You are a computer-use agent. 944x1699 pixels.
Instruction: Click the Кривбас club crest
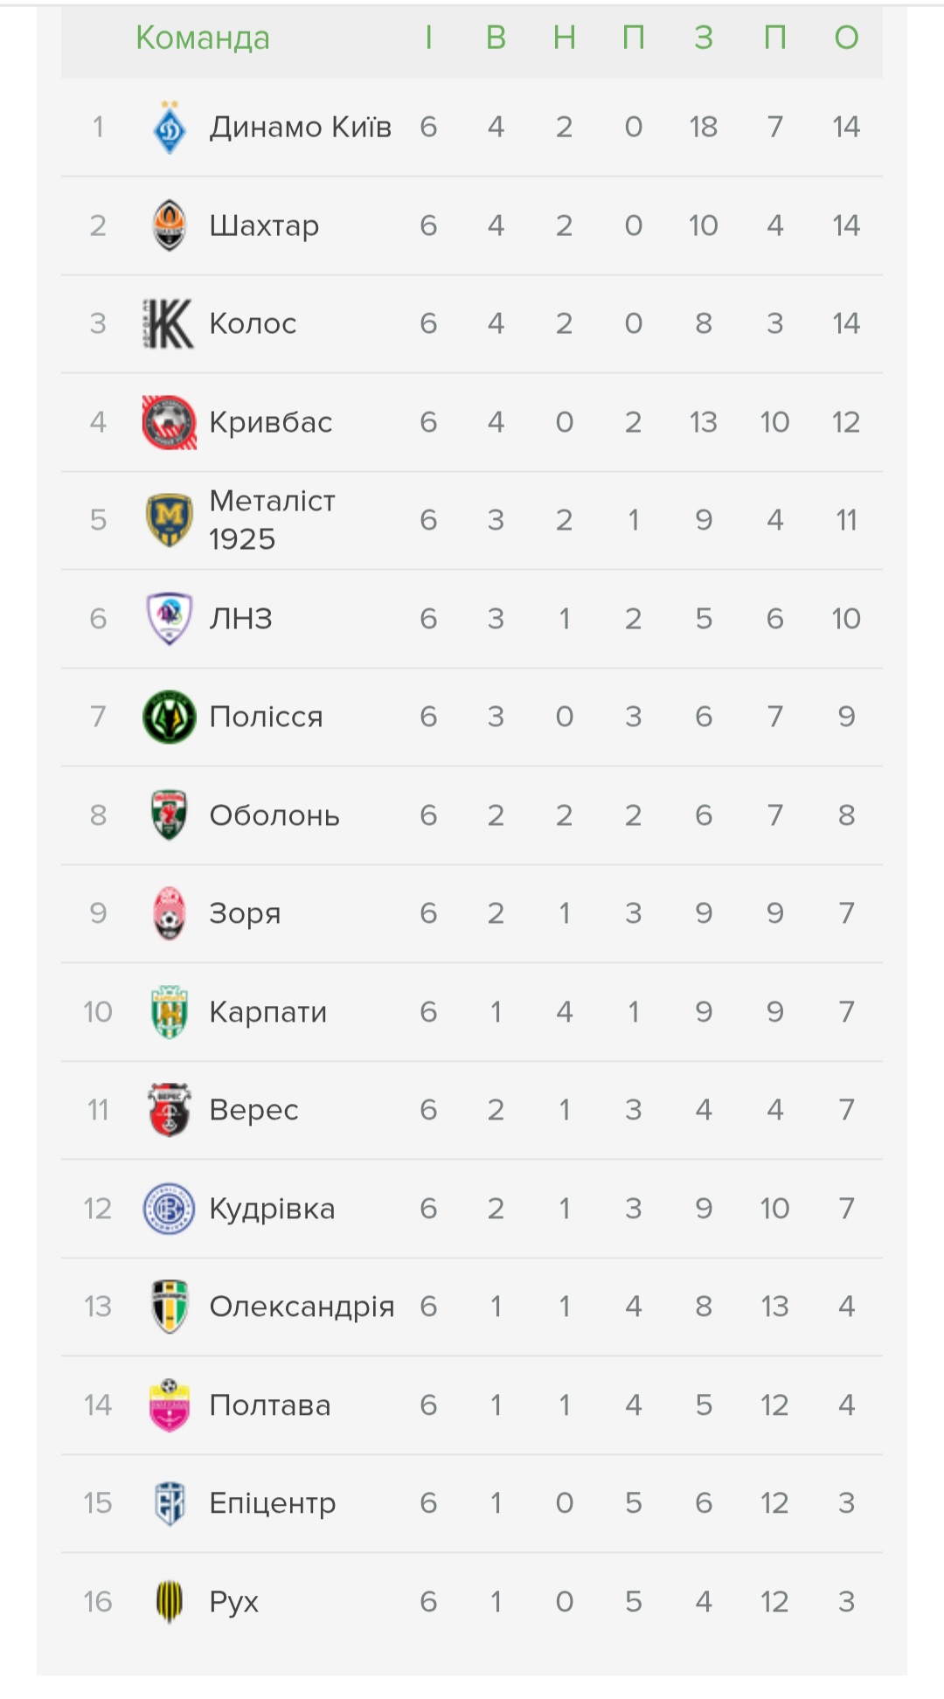click(169, 422)
